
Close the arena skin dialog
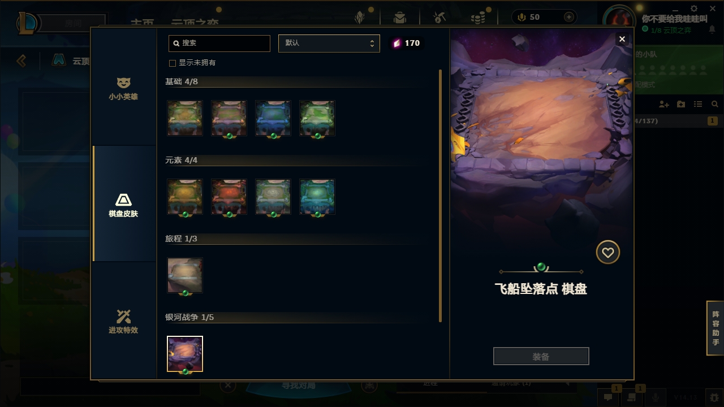[x=622, y=39]
